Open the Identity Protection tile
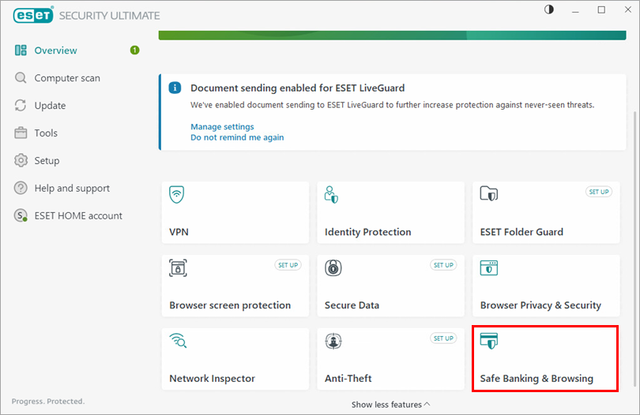The image size is (640, 415). point(390,212)
